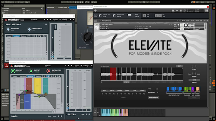Select green band 1 node on EQ curve
The height and width of the screenshot is (121, 216).
click(26, 91)
